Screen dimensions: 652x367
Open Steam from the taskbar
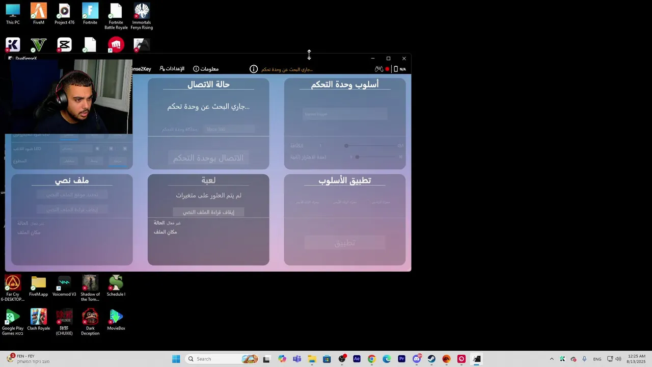click(x=431, y=359)
